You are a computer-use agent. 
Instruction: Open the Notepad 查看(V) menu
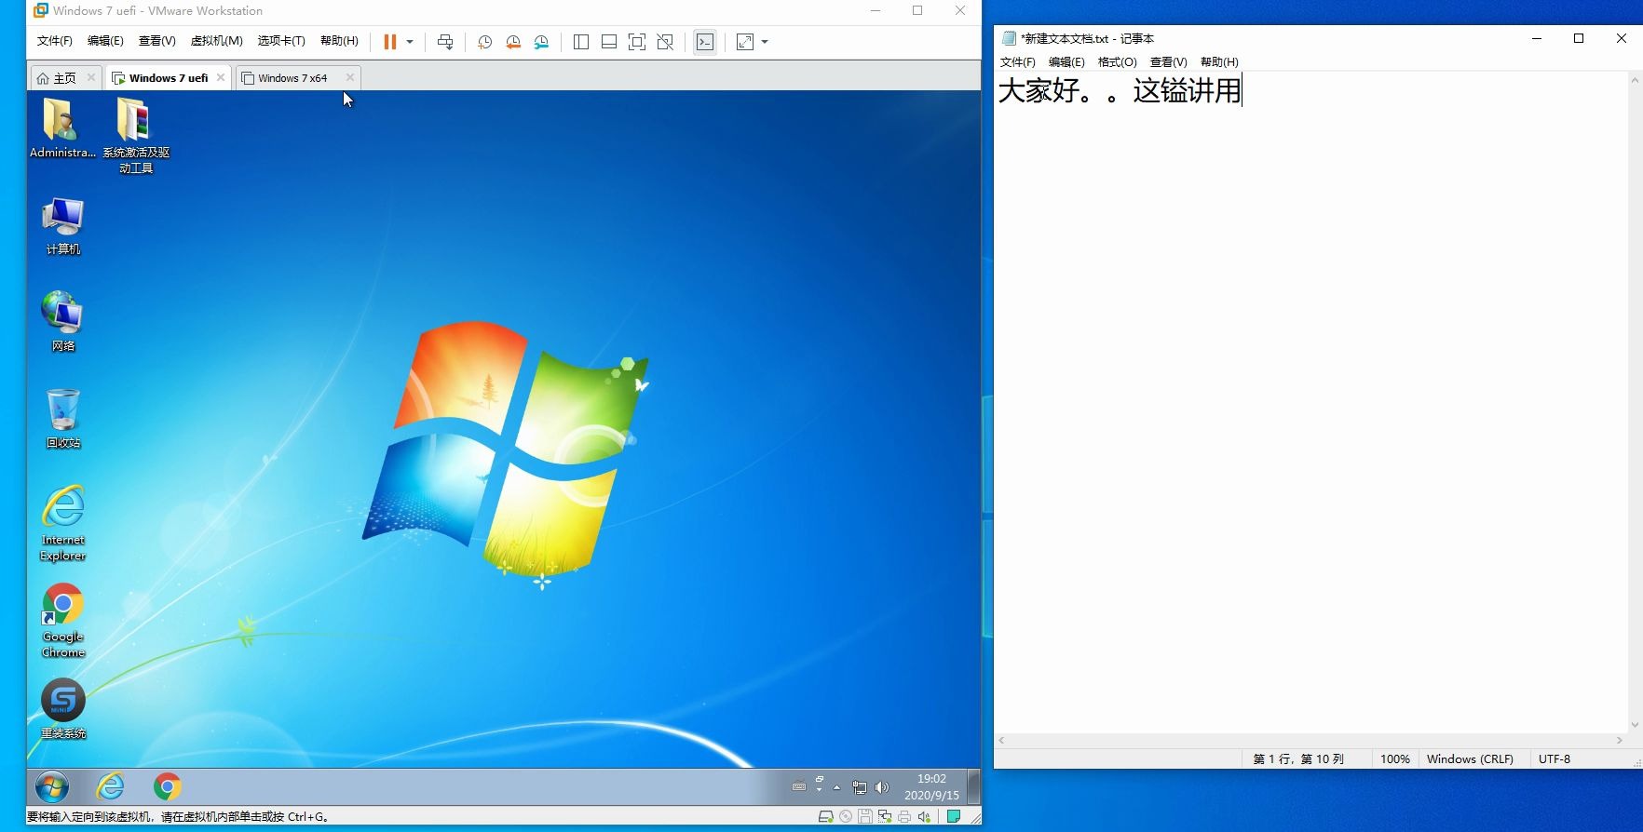click(1168, 62)
